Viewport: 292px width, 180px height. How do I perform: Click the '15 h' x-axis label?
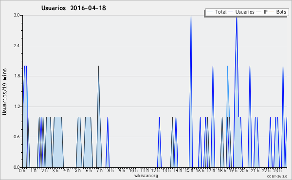(x=189, y=171)
